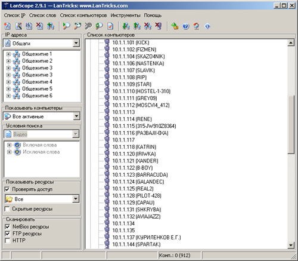Screen dimensions: 298x261
Task: Expand the Общежитие 5 tree node
Action: tap(8, 89)
